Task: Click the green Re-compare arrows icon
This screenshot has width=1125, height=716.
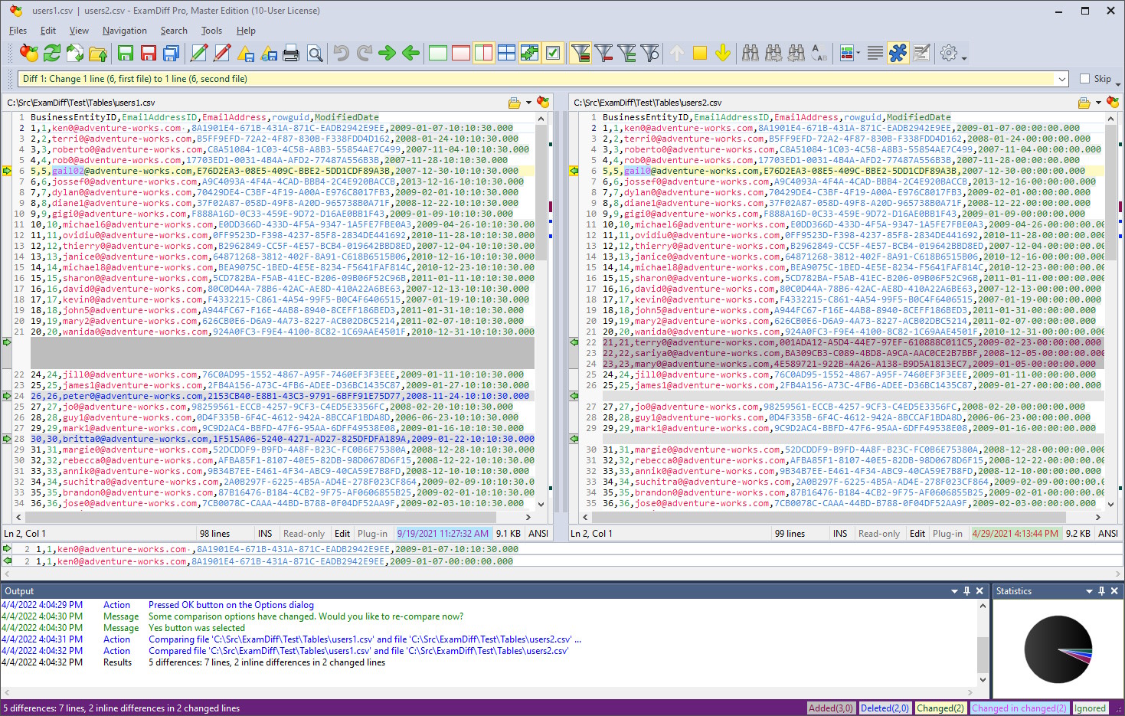Action: click(x=52, y=53)
